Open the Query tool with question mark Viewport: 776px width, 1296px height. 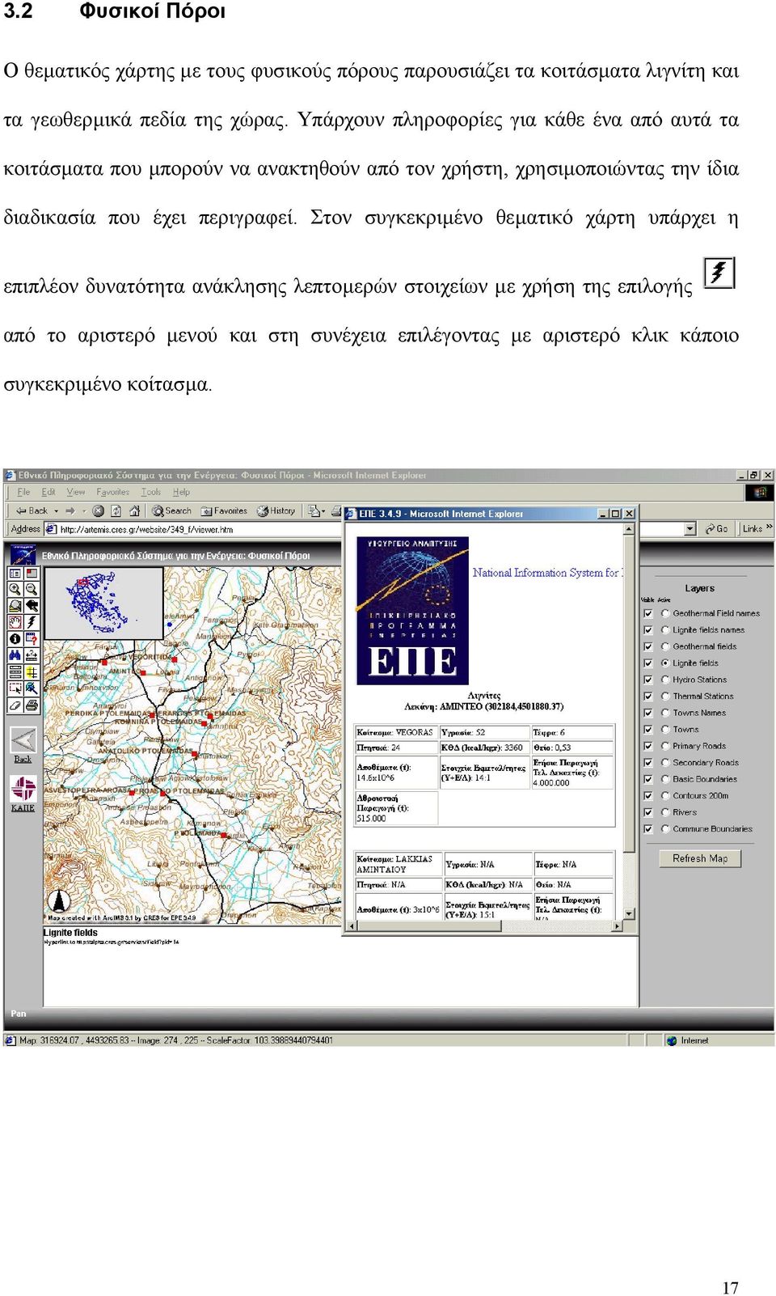32,638
